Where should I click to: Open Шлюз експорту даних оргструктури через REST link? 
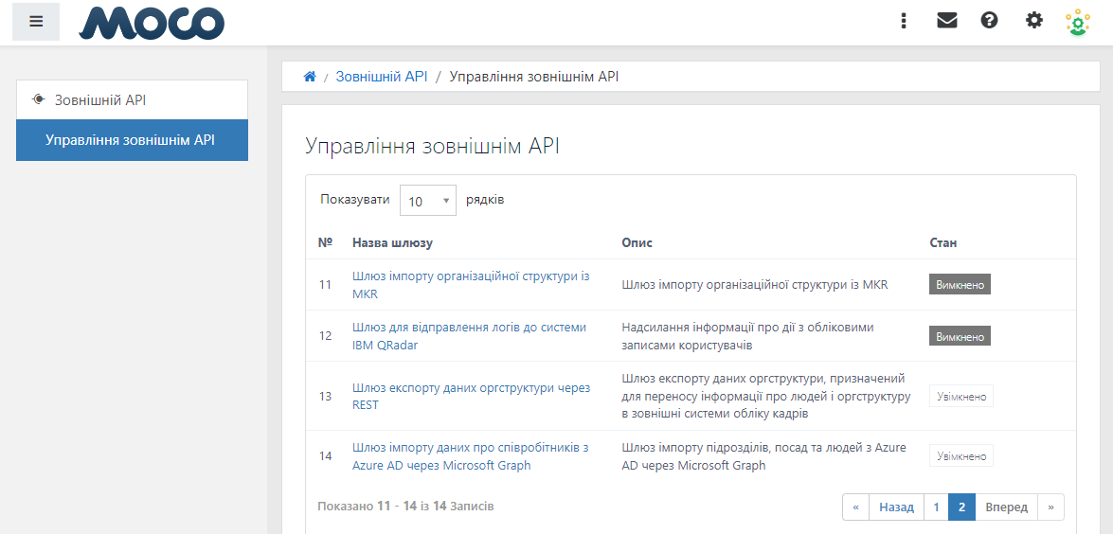click(472, 397)
